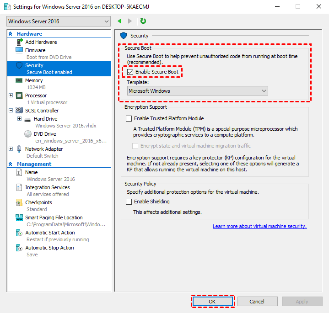The height and width of the screenshot is (313, 329).
Task: Click the Memory chip icon
Action: coord(19,80)
